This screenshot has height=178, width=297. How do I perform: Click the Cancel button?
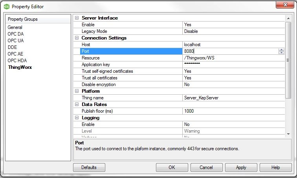[206, 167]
